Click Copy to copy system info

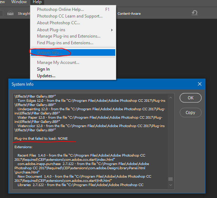tap(191, 112)
